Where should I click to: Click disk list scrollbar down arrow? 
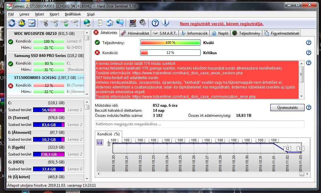point(87,94)
